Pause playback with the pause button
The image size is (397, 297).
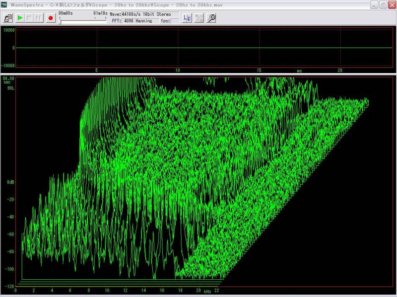pyautogui.click(x=38, y=18)
